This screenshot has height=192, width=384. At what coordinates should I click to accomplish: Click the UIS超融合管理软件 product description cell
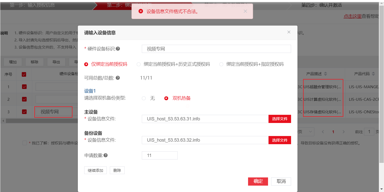click(322, 87)
